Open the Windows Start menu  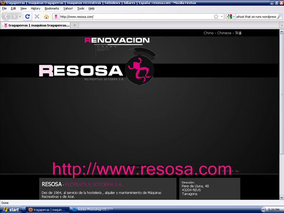coord(11,210)
